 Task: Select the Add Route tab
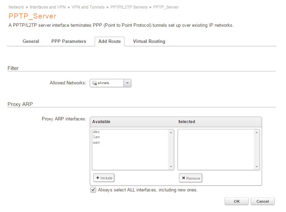click(109, 41)
